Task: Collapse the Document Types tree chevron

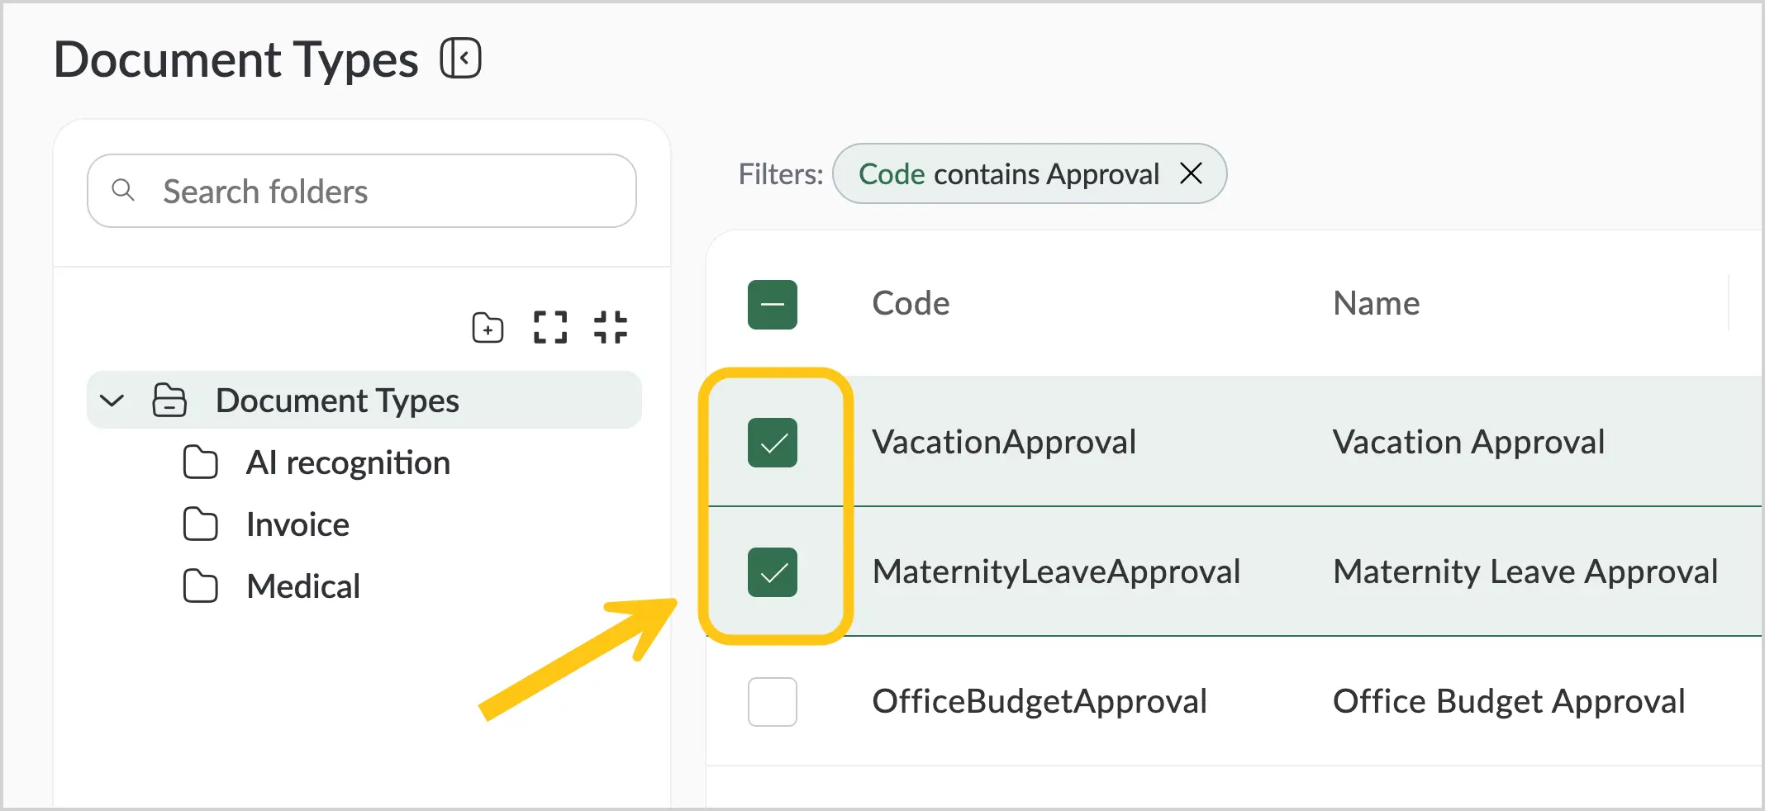Action: (112, 401)
